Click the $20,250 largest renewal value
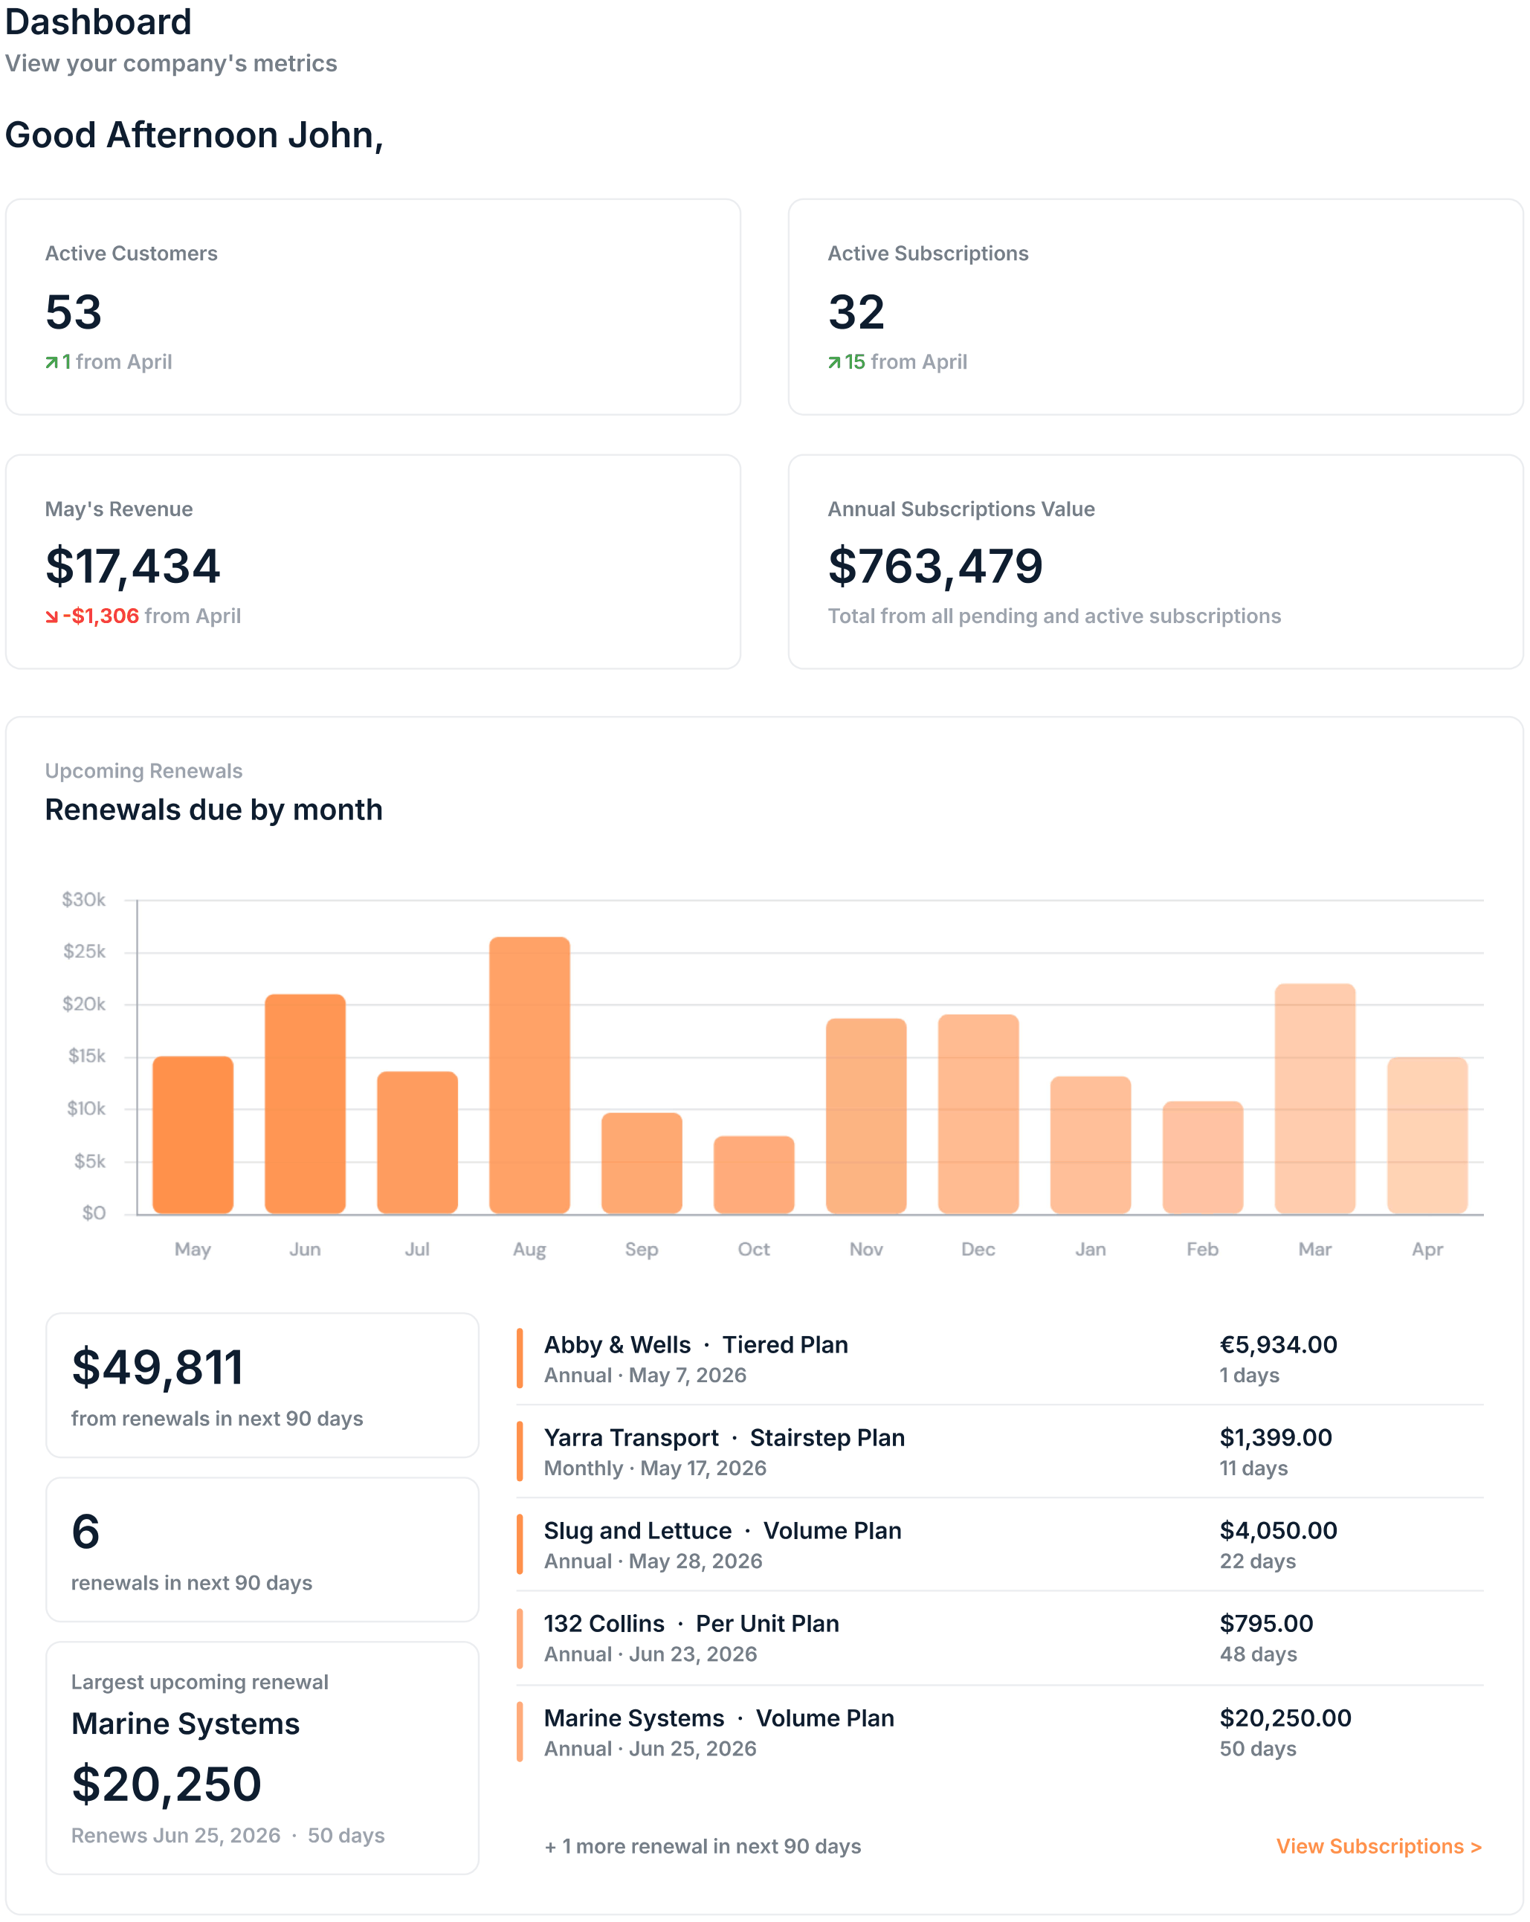1530x1922 pixels. (167, 1784)
